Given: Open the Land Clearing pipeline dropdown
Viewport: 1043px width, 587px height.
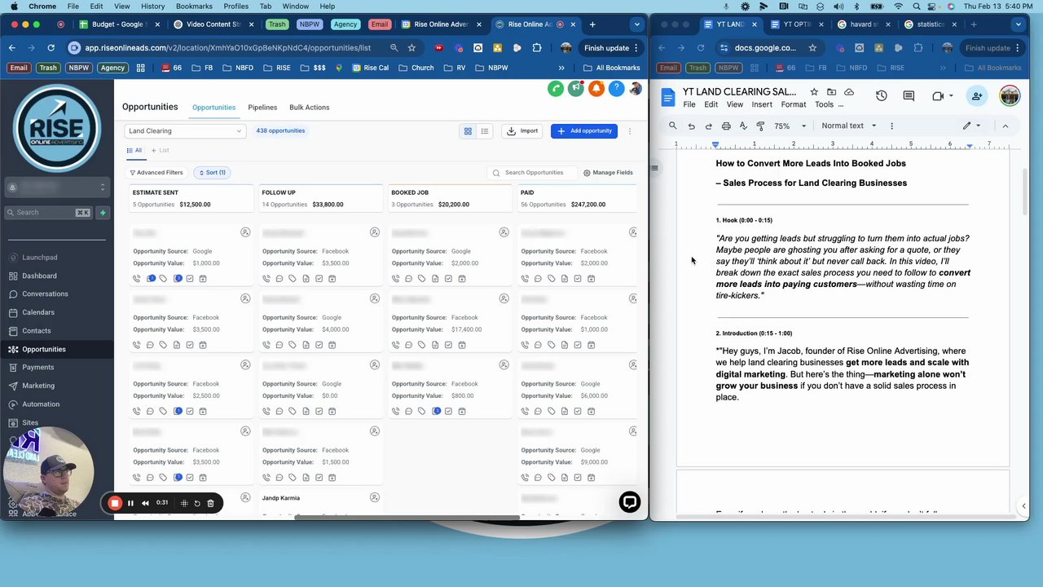Looking at the screenshot, I should pos(185,131).
